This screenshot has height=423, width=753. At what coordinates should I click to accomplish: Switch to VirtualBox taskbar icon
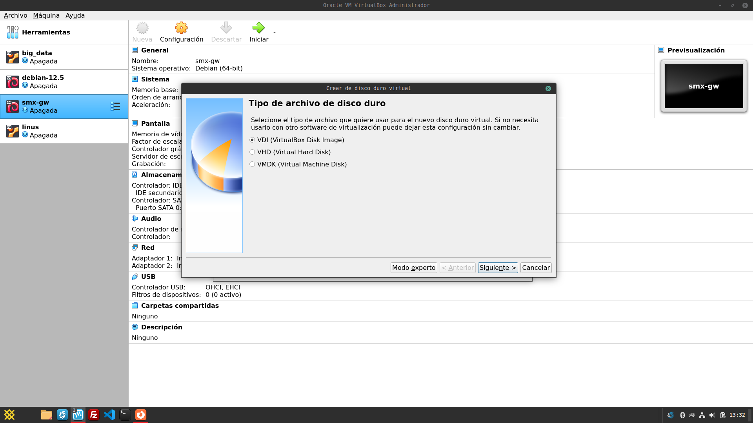click(78, 415)
